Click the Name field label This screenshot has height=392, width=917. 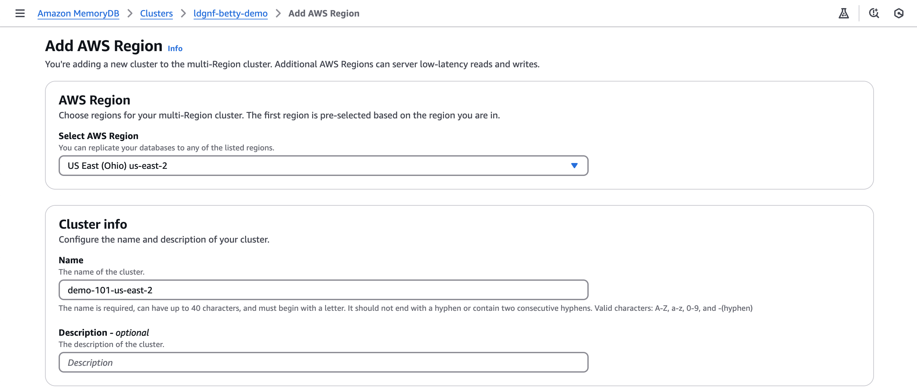[71, 260]
